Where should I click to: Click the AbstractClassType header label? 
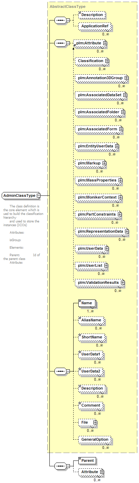(x=67, y=6)
